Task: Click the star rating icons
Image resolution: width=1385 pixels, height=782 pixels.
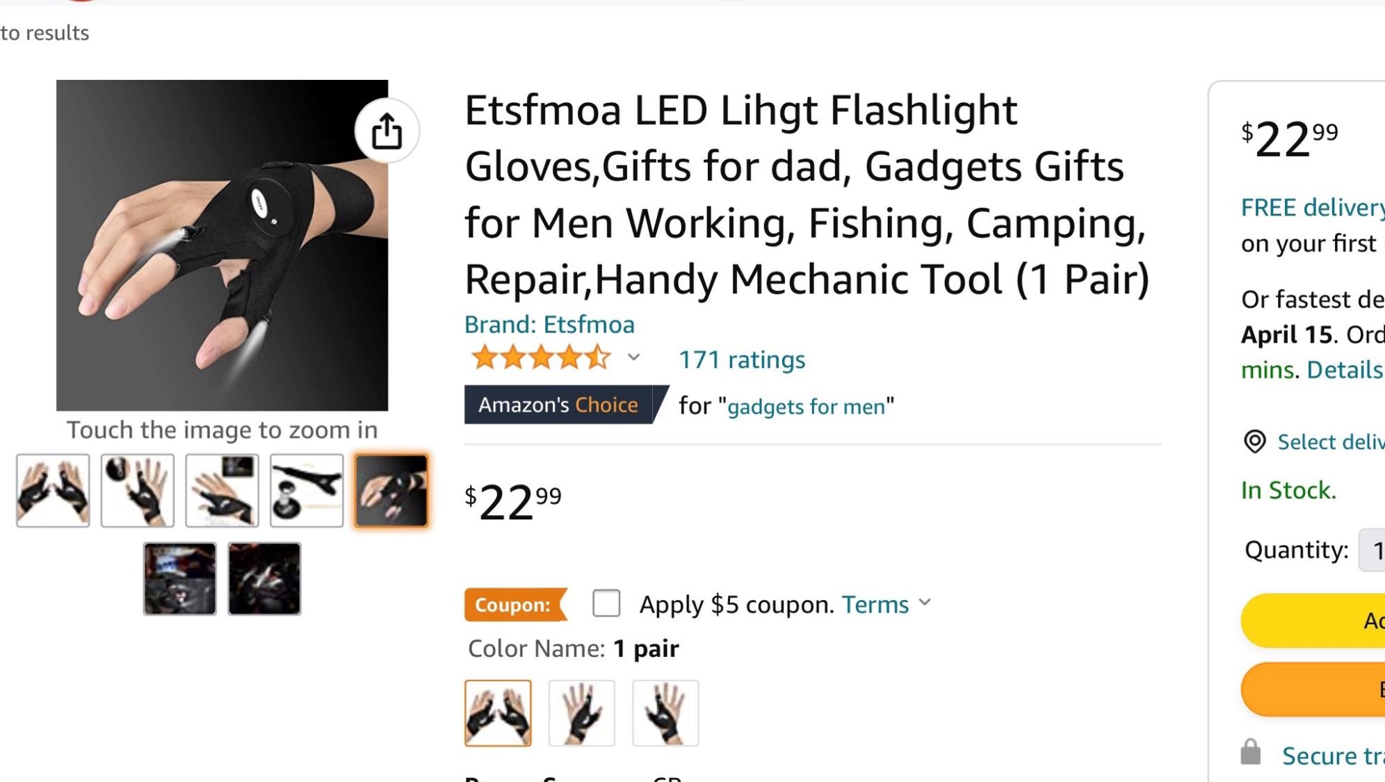Action: pyautogui.click(x=540, y=359)
